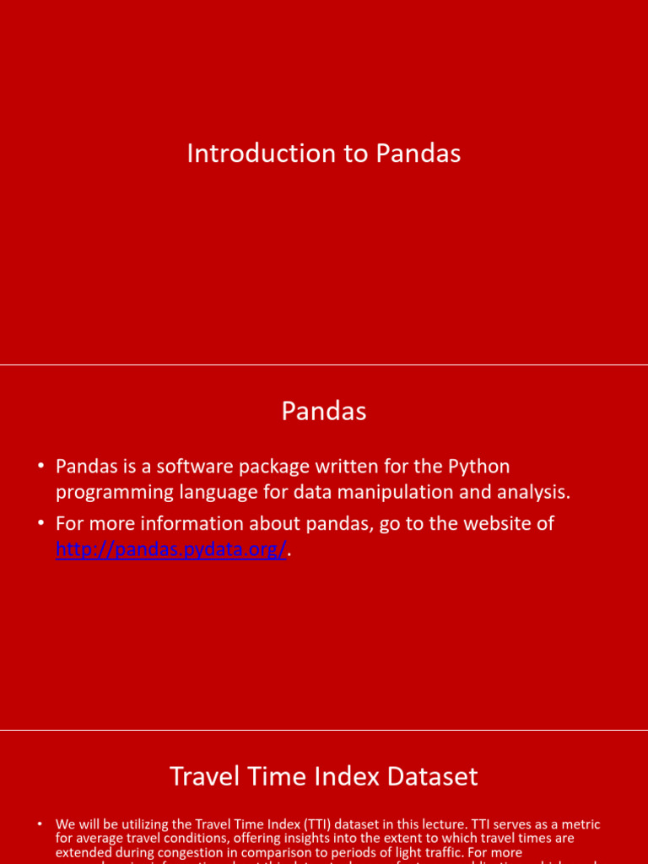Click the bullet dot before "For more information"

tap(40, 525)
